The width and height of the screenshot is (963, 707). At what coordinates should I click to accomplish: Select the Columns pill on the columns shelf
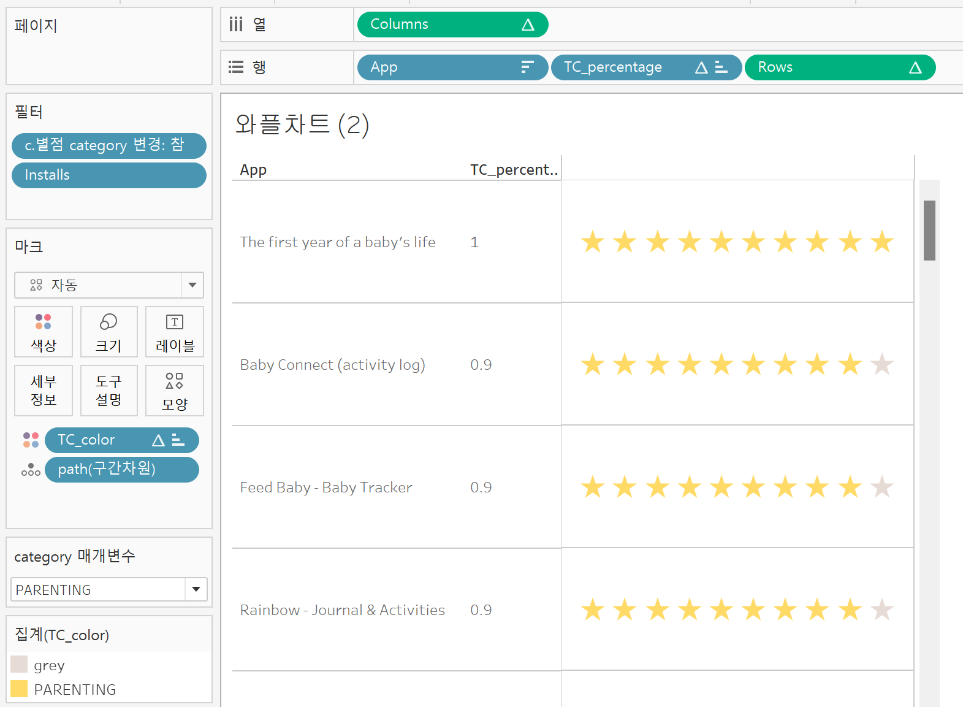coord(452,25)
